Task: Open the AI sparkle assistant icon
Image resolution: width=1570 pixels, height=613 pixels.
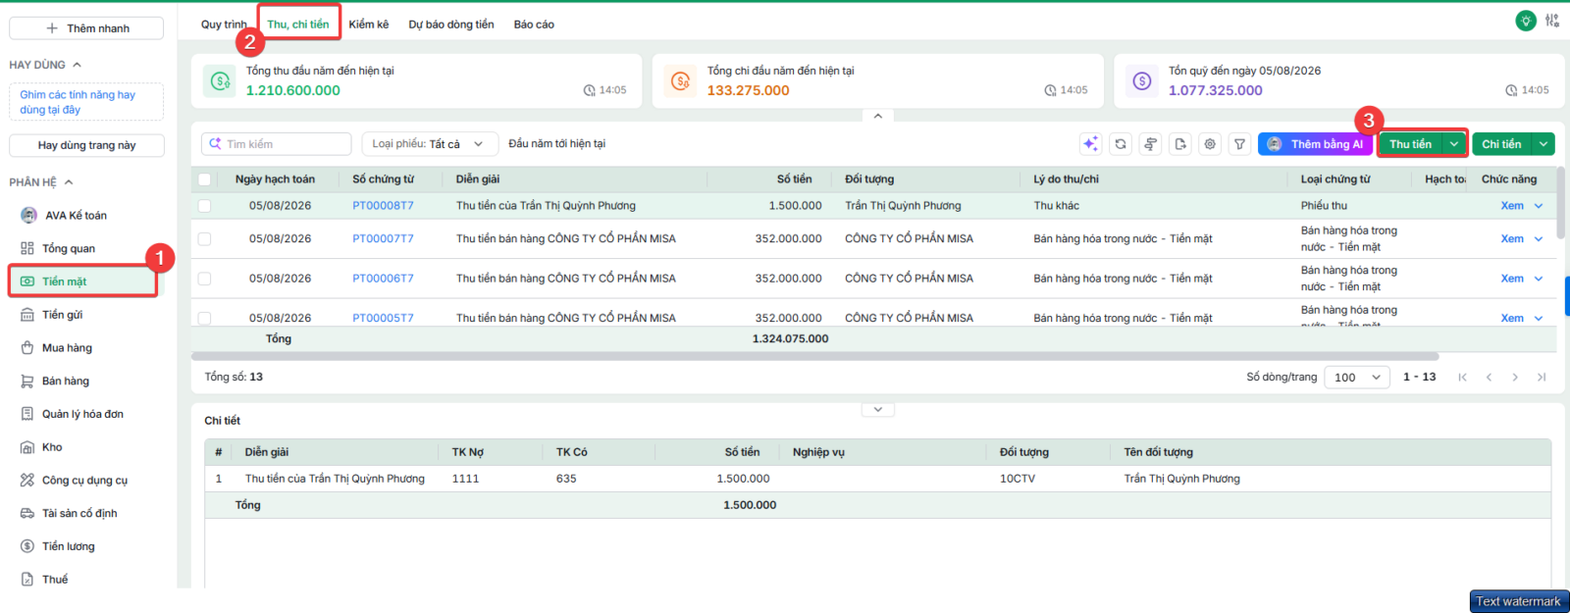Action: (x=1090, y=144)
